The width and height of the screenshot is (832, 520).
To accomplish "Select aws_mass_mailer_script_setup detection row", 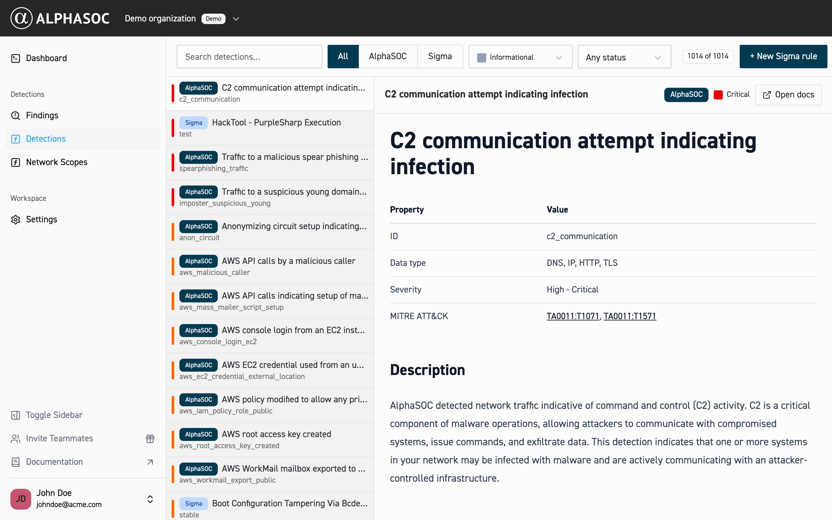I will tap(270, 301).
